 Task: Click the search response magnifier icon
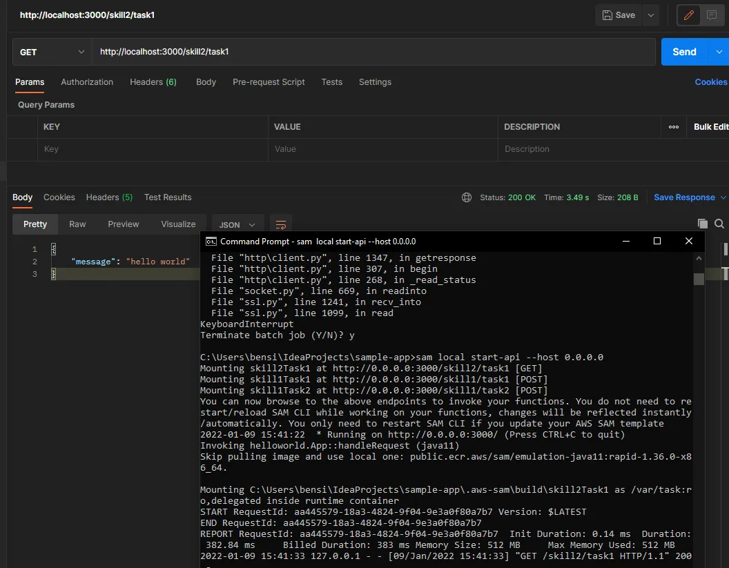coord(719,224)
